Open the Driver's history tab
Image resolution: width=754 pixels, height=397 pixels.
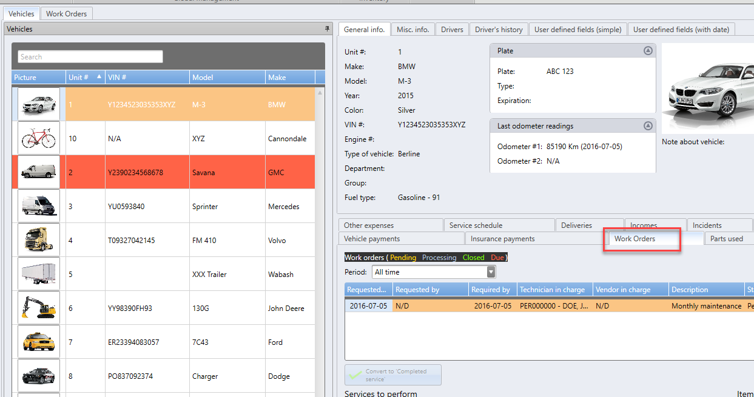pyautogui.click(x=499, y=29)
